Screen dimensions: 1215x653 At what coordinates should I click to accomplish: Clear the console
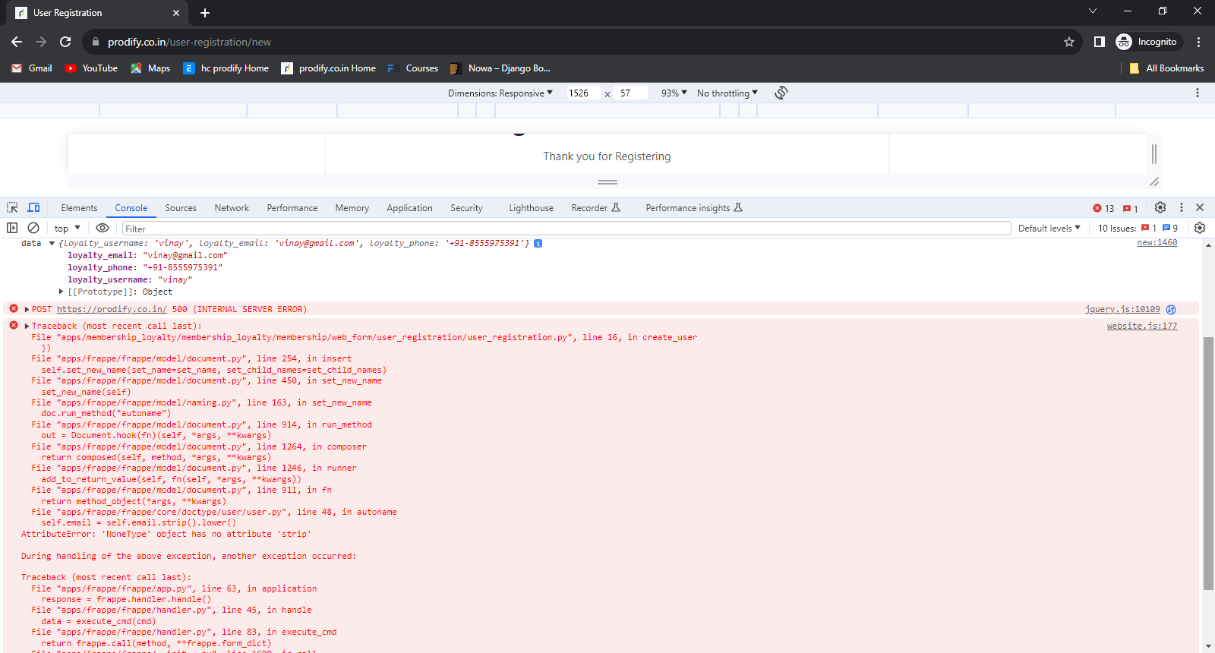click(33, 228)
